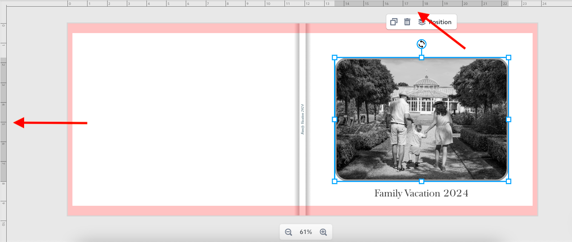Click the rotate handle above the photo
572x242 pixels.
click(x=422, y=44)
